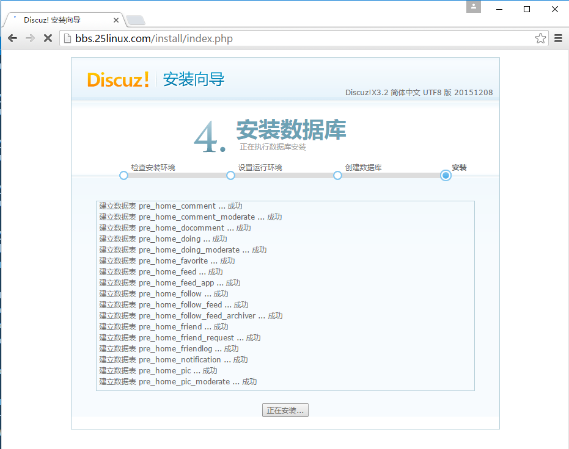The width and height of the screenshot is (569, 449).
Task: Select log line pre_home_friend_request
Action: click(x=180, y=338)
